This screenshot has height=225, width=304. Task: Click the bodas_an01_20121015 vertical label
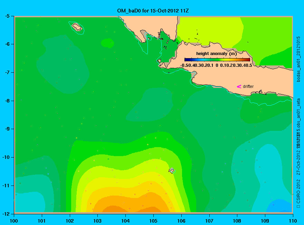(298, 59)
